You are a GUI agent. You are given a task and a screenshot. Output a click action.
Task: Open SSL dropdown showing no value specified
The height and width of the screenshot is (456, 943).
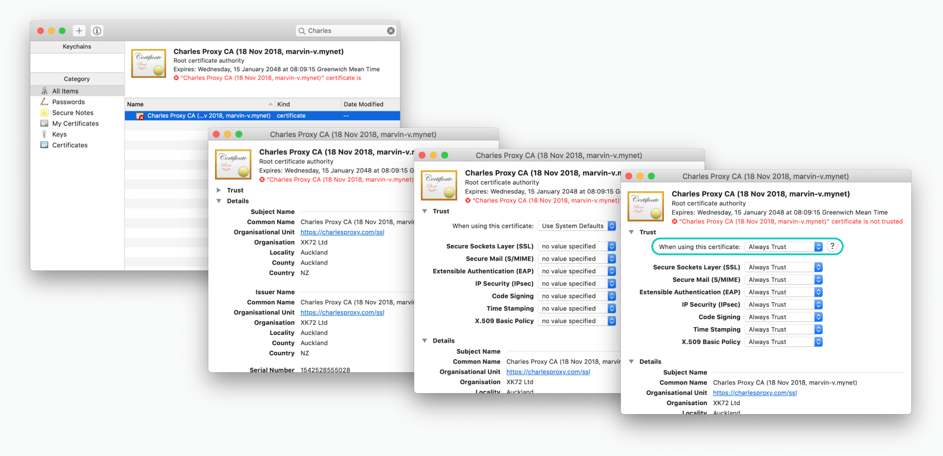pyautogui.click(x=577, y=246)
